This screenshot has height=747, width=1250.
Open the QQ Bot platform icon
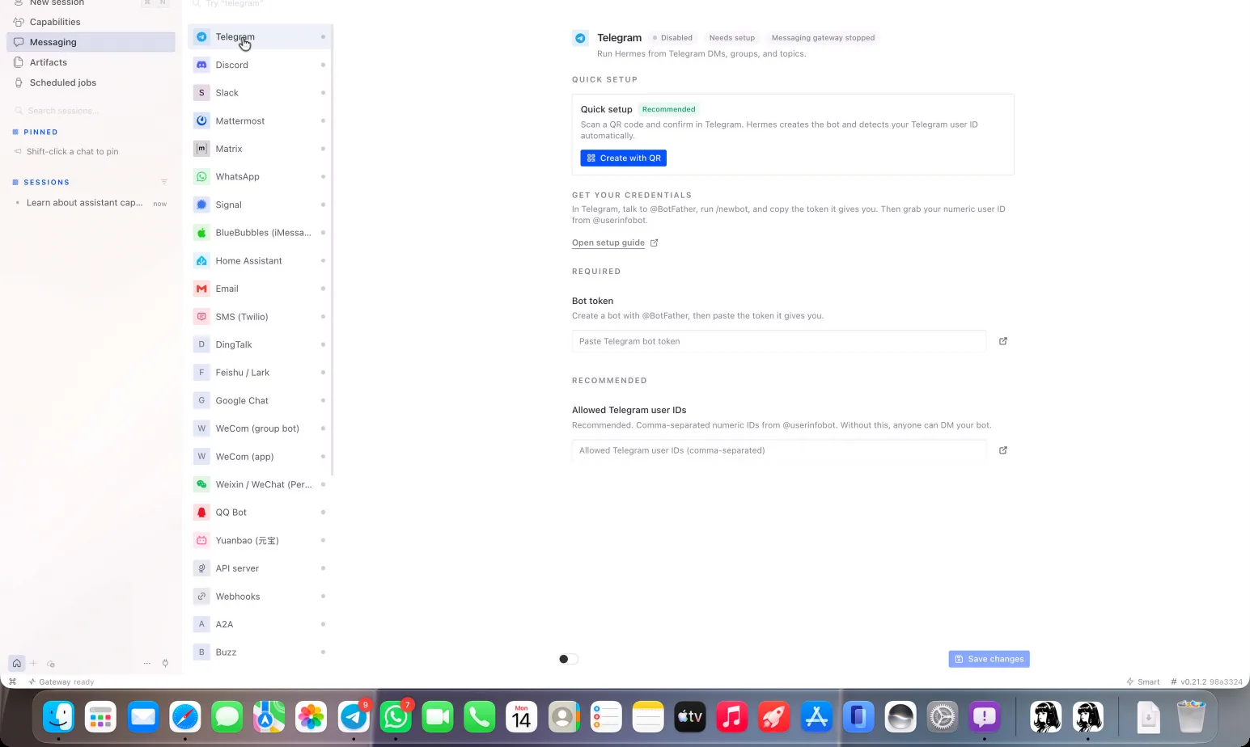(201, 513)
